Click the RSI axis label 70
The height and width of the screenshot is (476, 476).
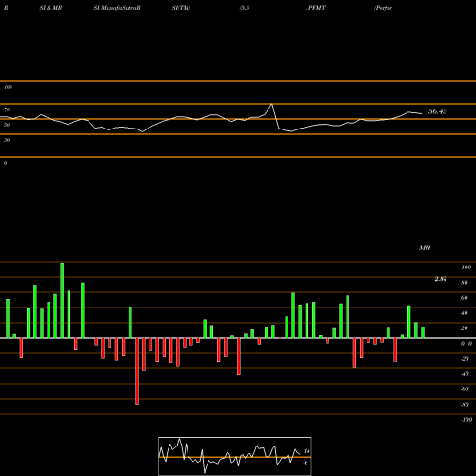coord(7,109)
